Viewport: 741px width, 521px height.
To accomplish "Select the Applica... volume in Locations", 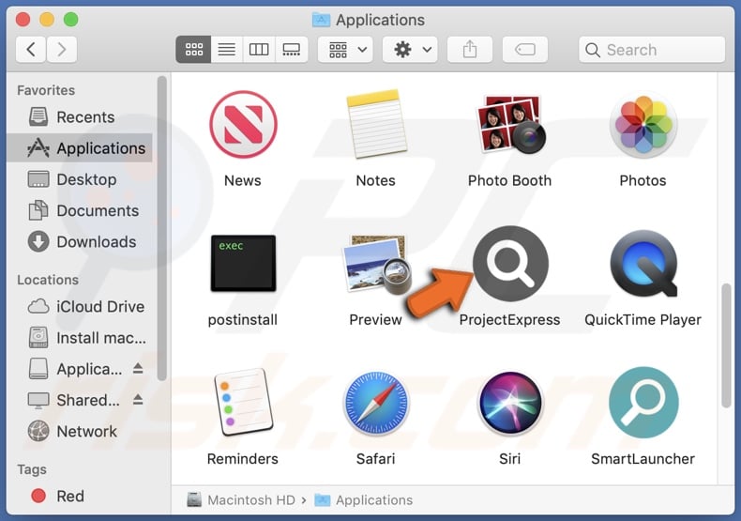I will [x=76, y=369].
